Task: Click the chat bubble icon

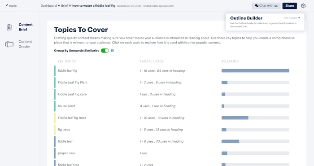Action: (x=257, y=6)
